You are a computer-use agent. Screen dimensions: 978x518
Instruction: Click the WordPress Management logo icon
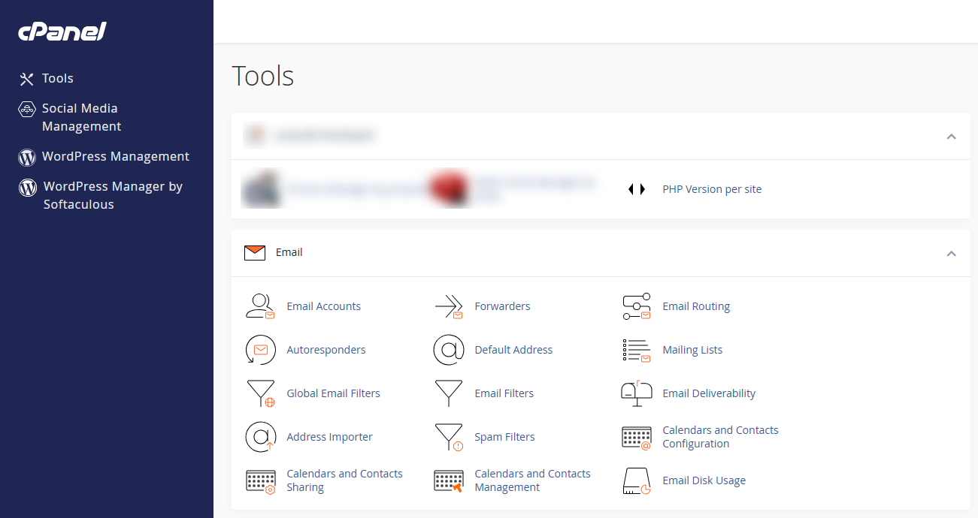pos(27,157)
